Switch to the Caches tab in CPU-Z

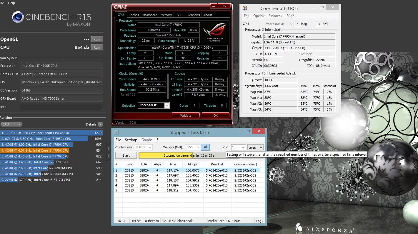[134, 15]
